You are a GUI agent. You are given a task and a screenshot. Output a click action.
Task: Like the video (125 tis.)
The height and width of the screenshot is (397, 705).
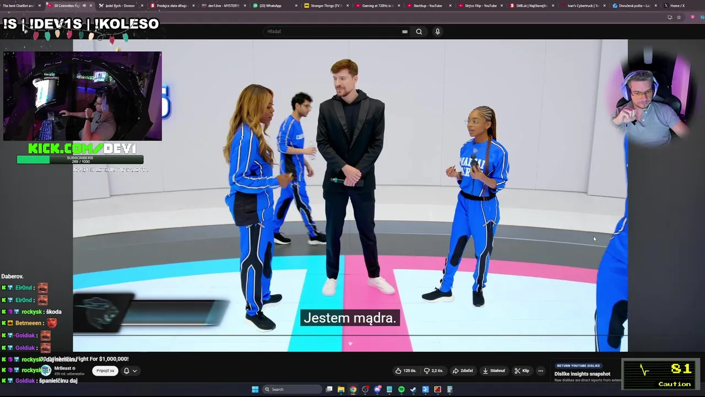coord(406,371)
